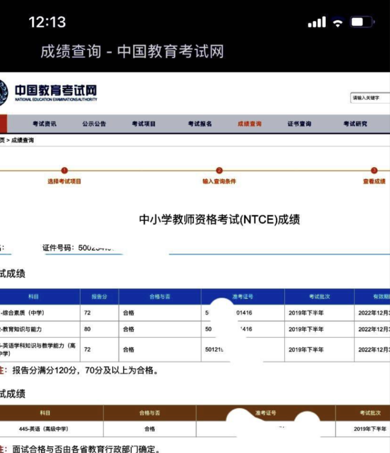The image size is (390, 453).
Task: Tap the cellular signal bars icon
Action: tap(317, 22)
